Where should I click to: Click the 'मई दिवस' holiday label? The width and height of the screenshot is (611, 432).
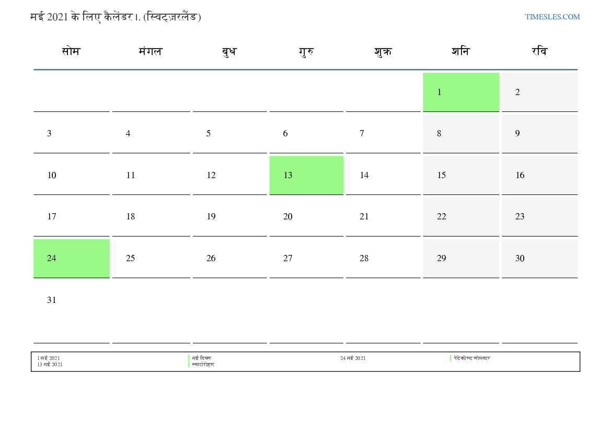[201, 358]
